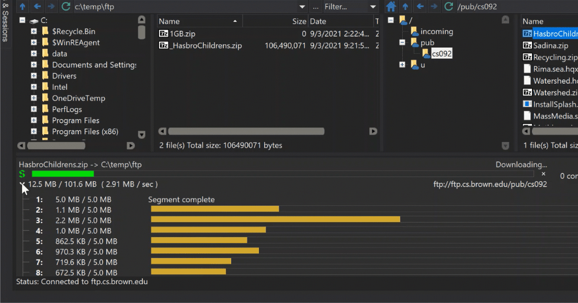
Task: Click the green download progress bar
Action: coord(63,174)
